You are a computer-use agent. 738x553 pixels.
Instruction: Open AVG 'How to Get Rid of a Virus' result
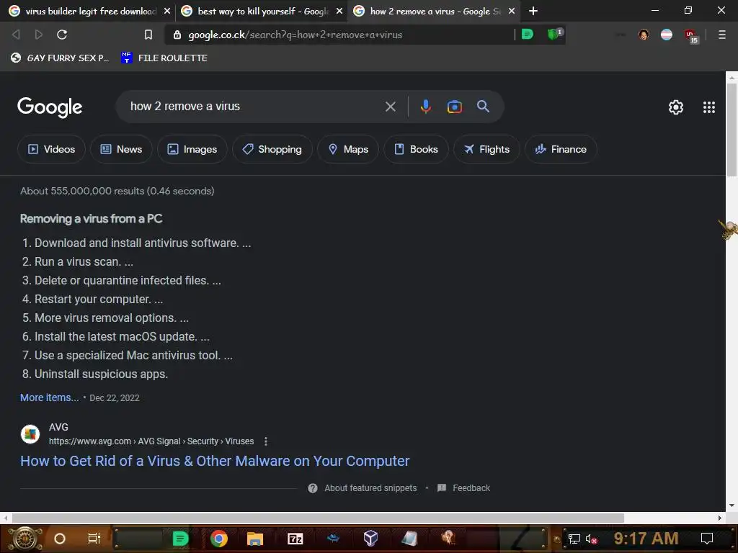pyautogui.click(x=215, y=461)
